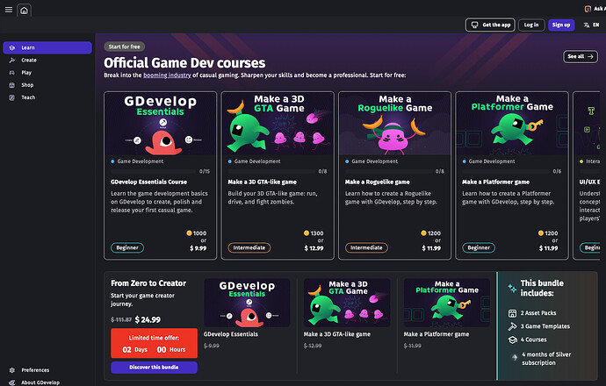Click the Make a Roguelike game title
The height and width of the screenshot is (386, 606).
point(377,182)
